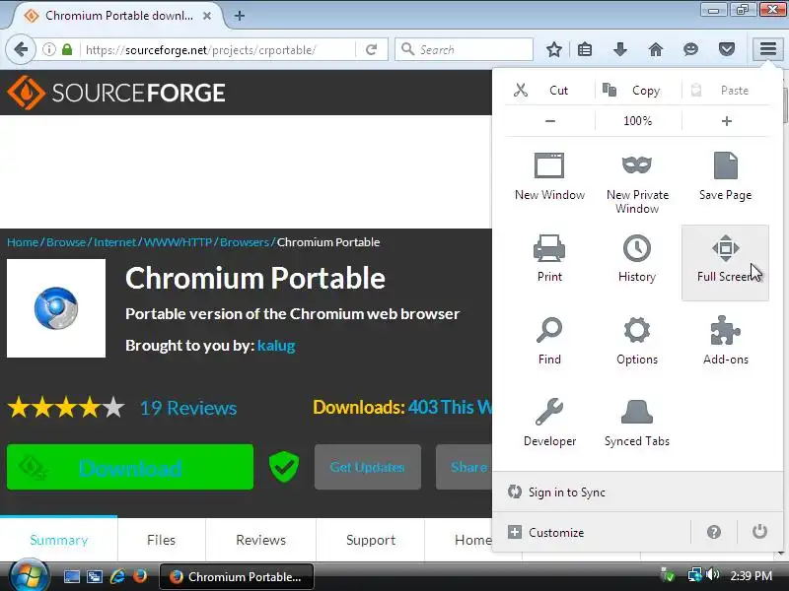Click Sign in to Sync

click(x=637, y=492)
